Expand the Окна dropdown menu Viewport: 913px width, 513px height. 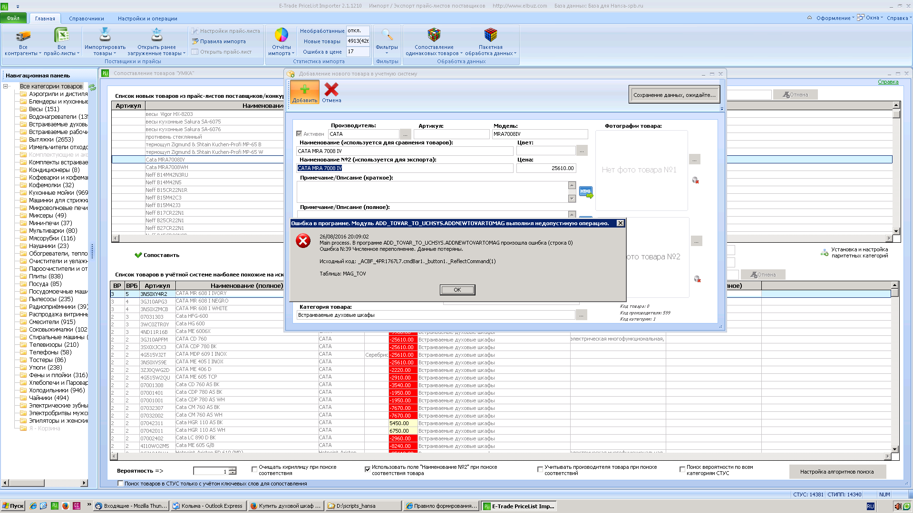pos(870,18)
